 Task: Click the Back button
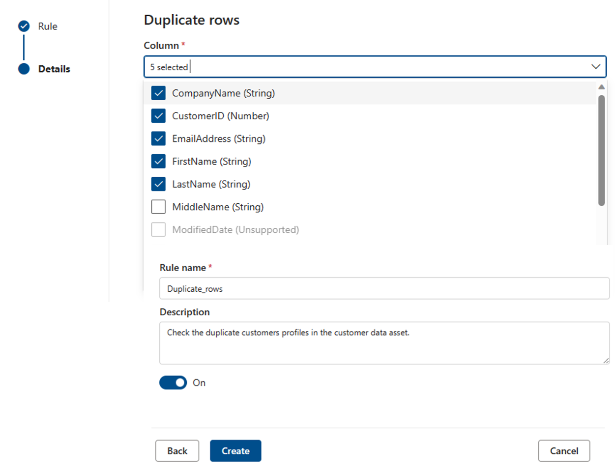pyautogui.click(x=177, y=450)
